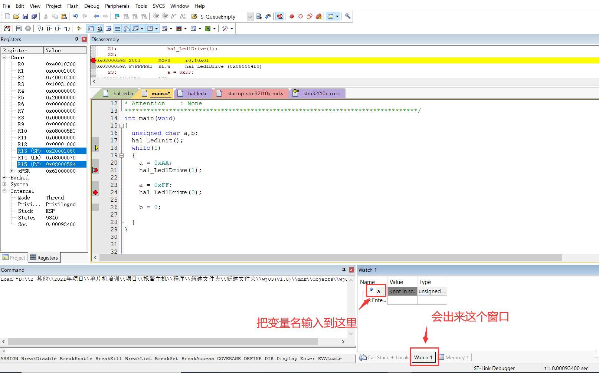The height and width of the screenshot is (373, 599).
Task: Click the RST reset CPU icon
Action: click(x=7, y=28)
